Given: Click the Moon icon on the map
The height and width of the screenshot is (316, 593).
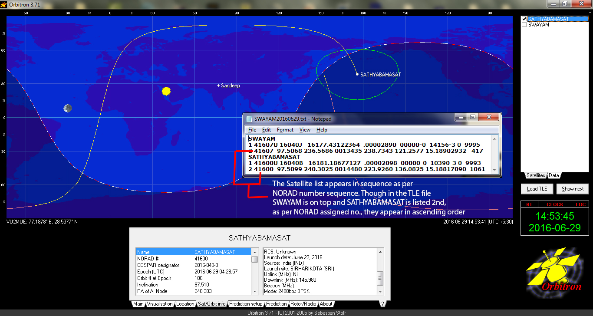Looking at the screenshot, I should click(67, 108).
